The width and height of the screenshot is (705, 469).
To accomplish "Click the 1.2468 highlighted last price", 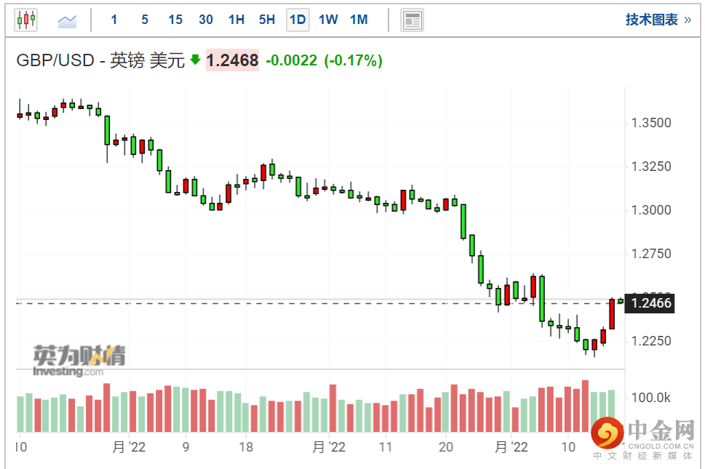I will 233,61.
